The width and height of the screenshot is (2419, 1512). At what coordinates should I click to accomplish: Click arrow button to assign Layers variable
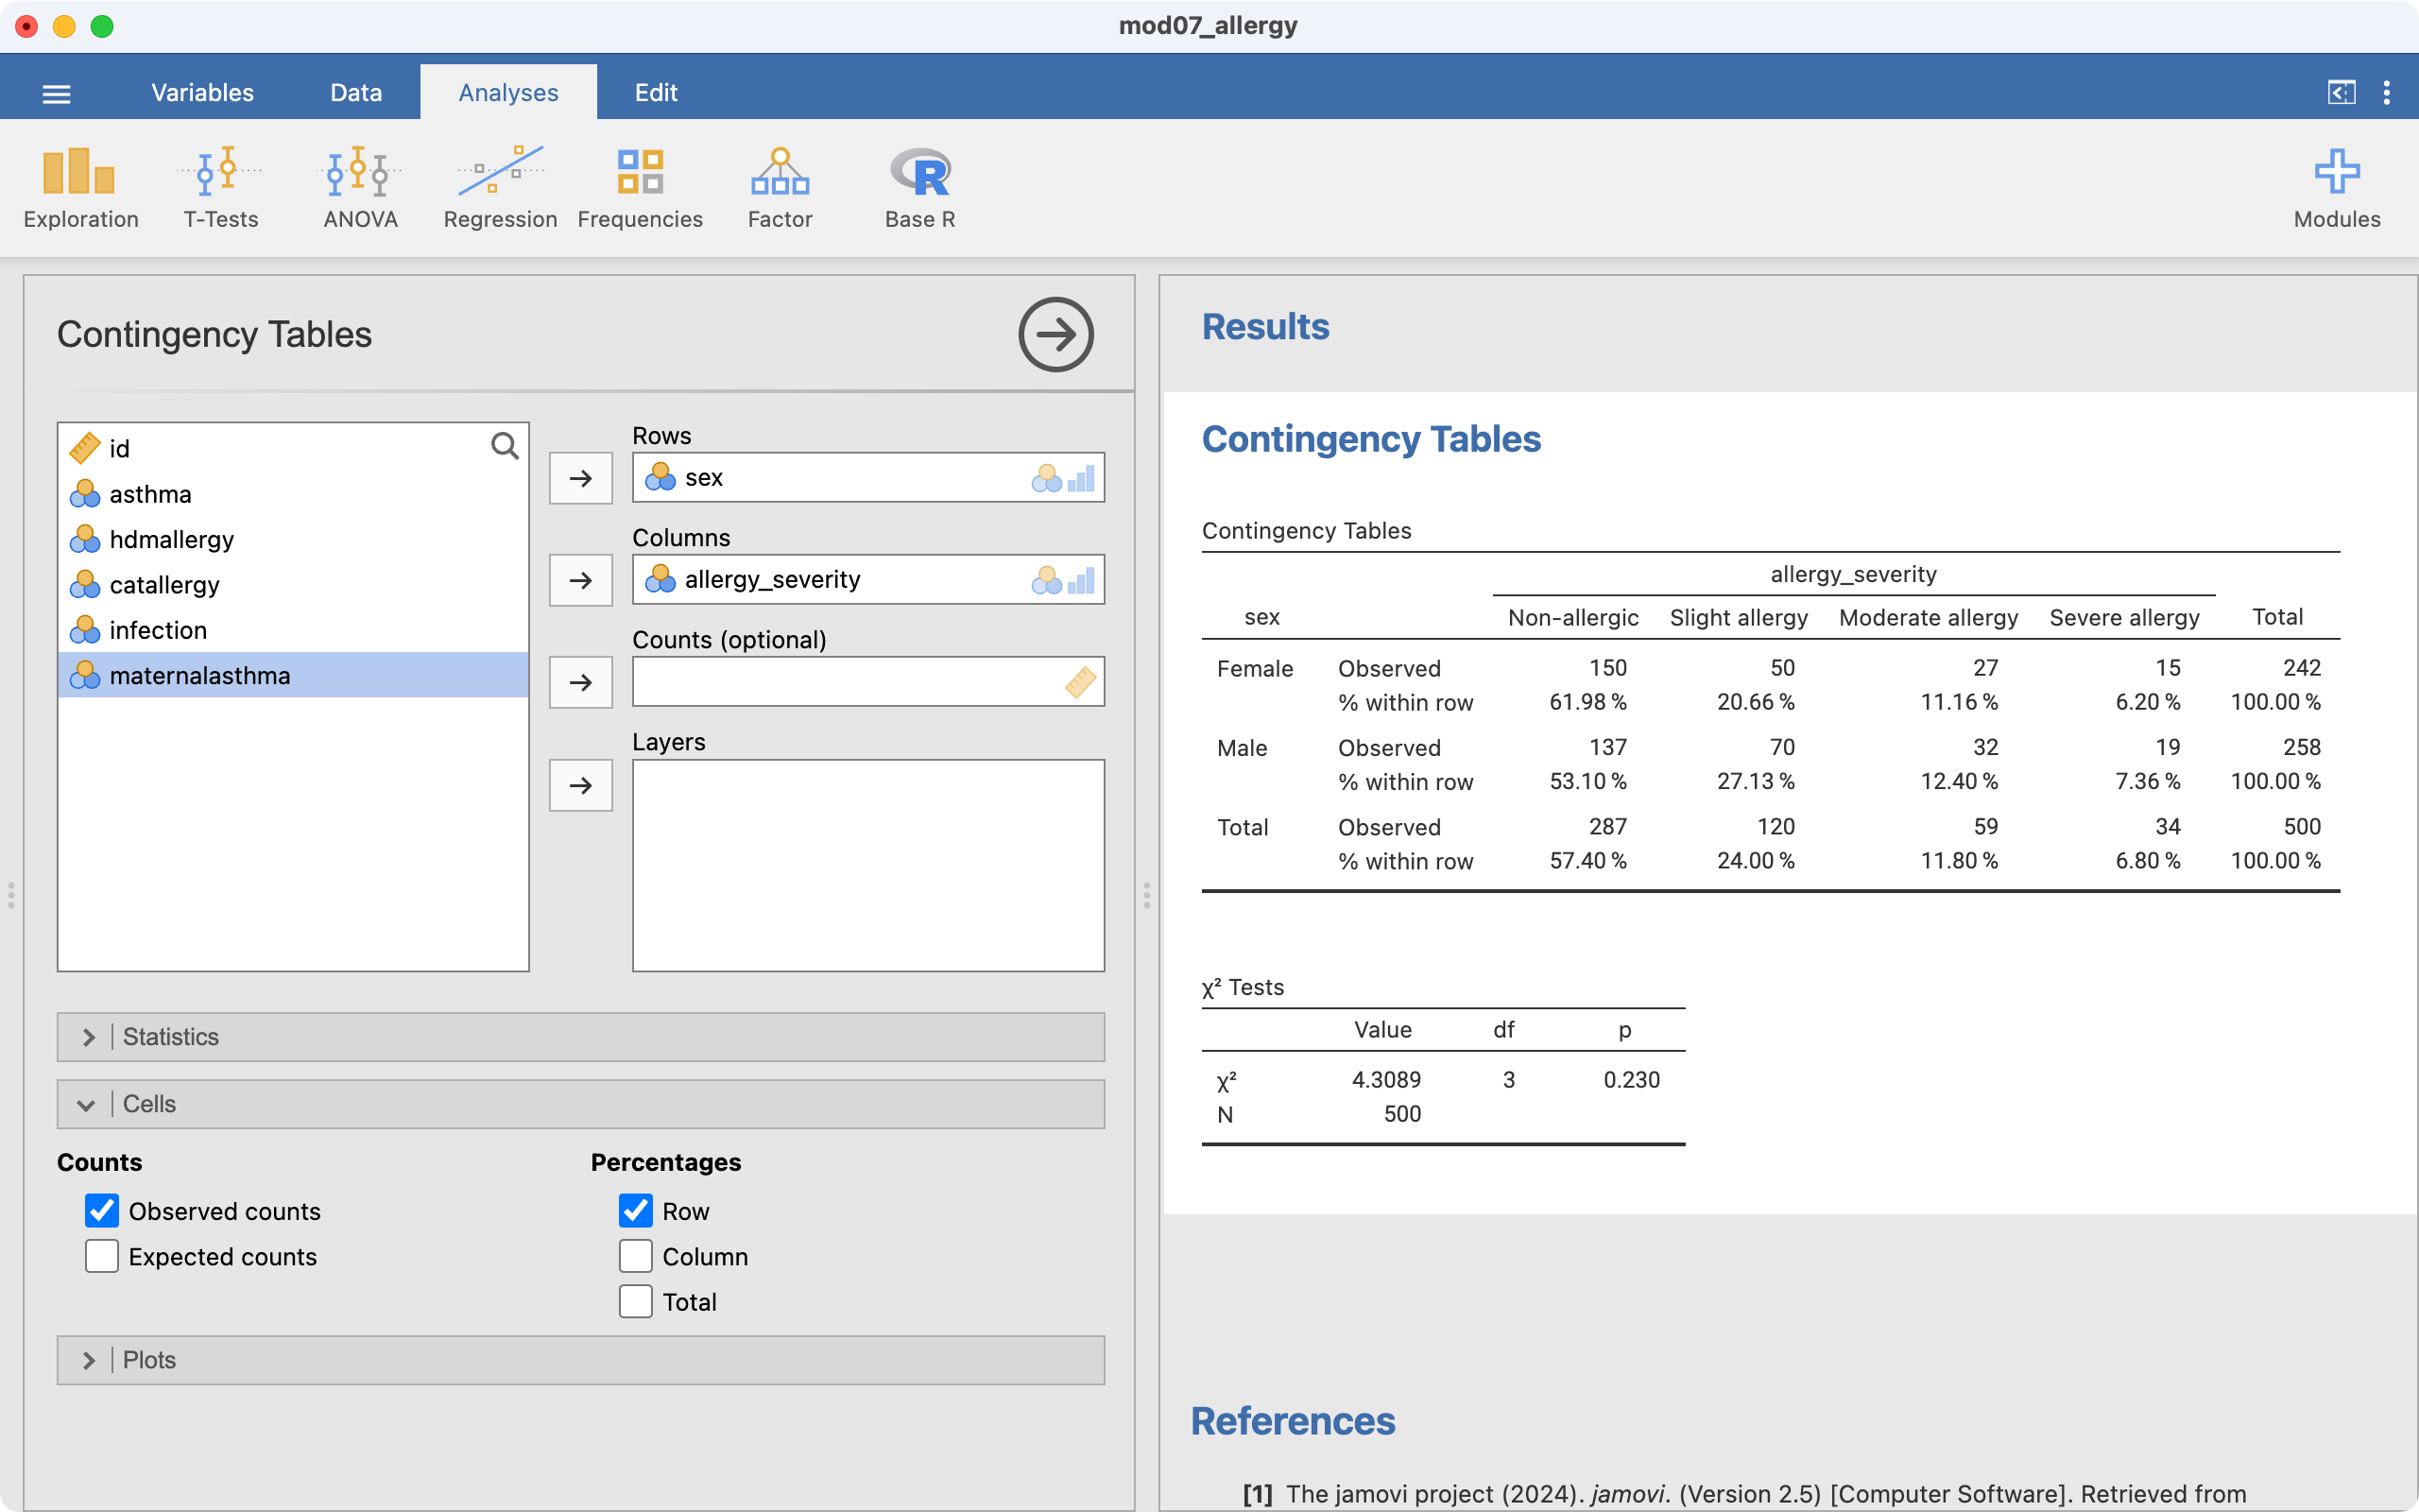(x=581, y=786)
